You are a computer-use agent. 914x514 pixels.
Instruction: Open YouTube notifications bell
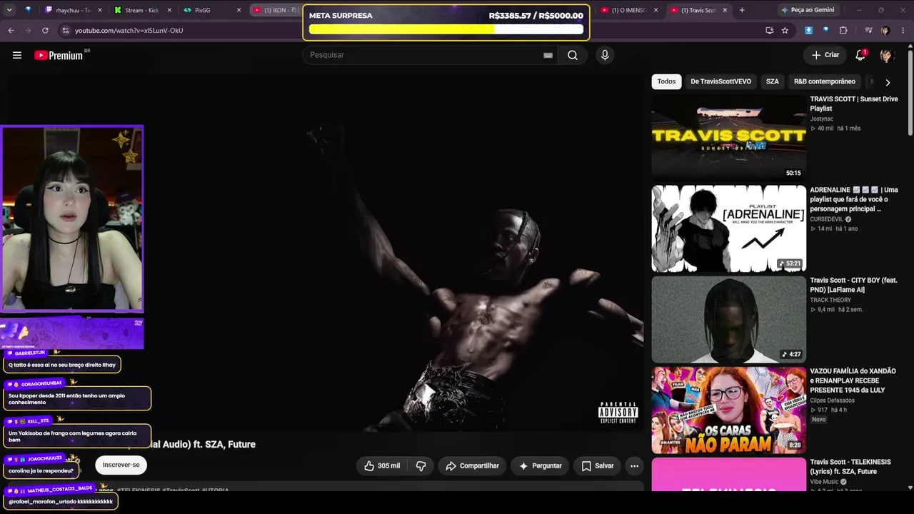coord(861,55)
